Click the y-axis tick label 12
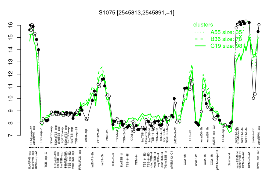Viewport: 275px width, 172px height. pos(10,74)
